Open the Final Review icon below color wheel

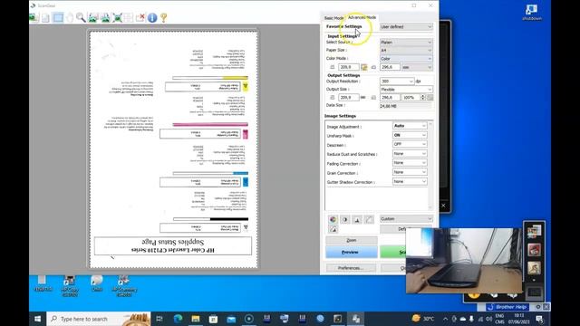333,229
